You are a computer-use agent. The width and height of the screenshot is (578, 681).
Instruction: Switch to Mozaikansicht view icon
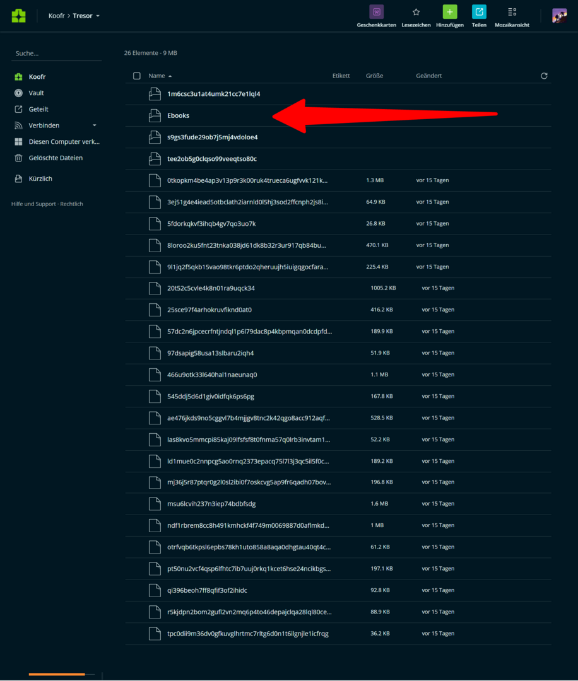pos(512,12)
